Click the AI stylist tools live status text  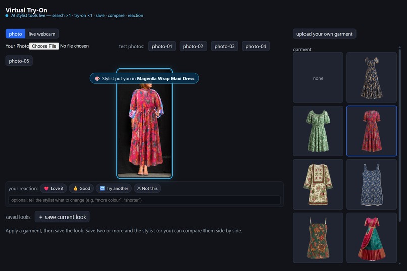point(77,15)
